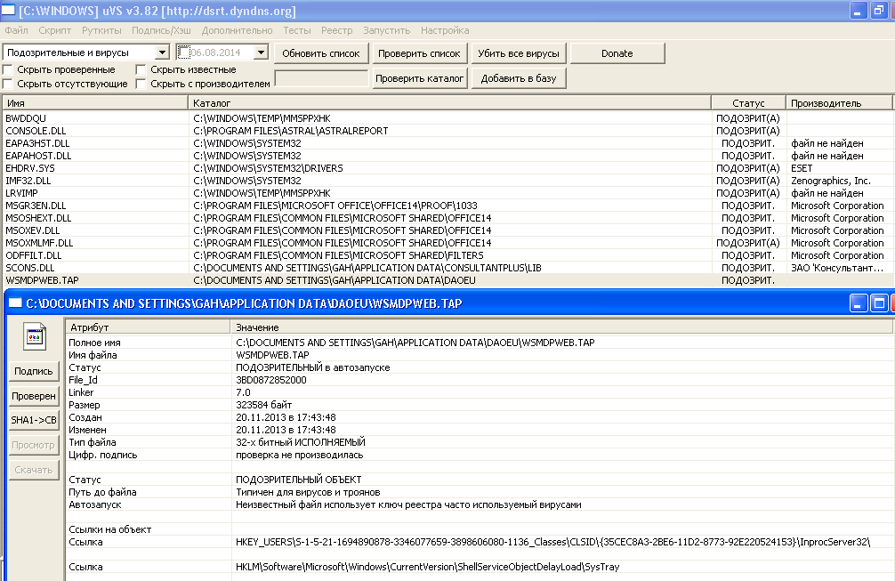Enable the Скрыть проверенные checkbox
The image size is (895, 581).
click(x=9, y=69)
